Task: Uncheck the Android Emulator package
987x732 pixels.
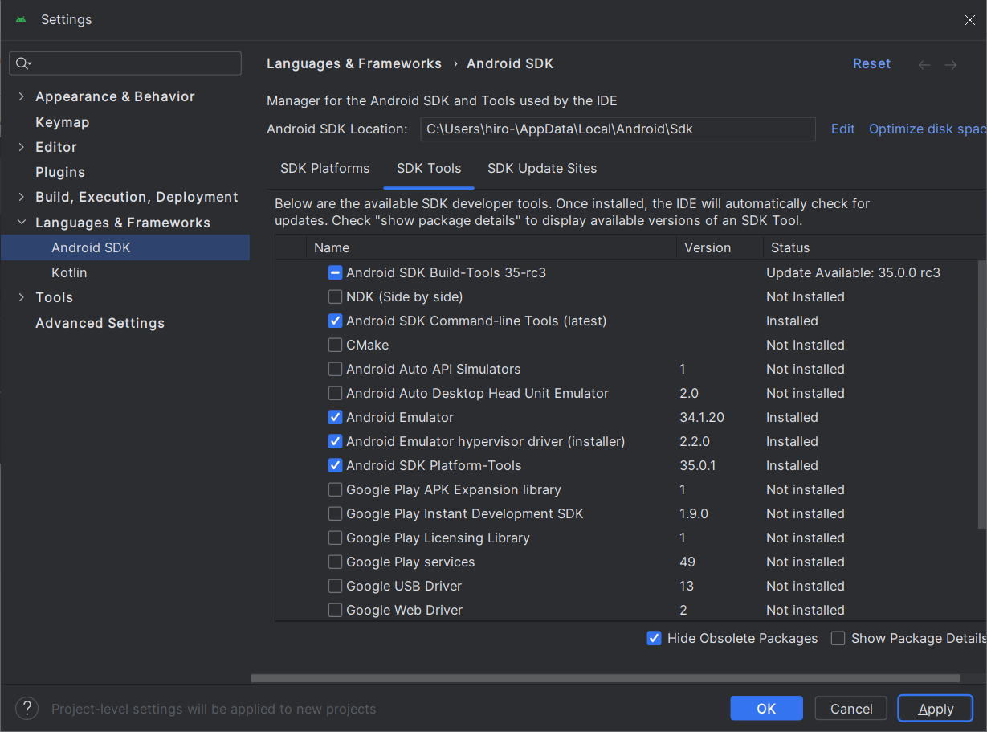Action: coord(336,417)
